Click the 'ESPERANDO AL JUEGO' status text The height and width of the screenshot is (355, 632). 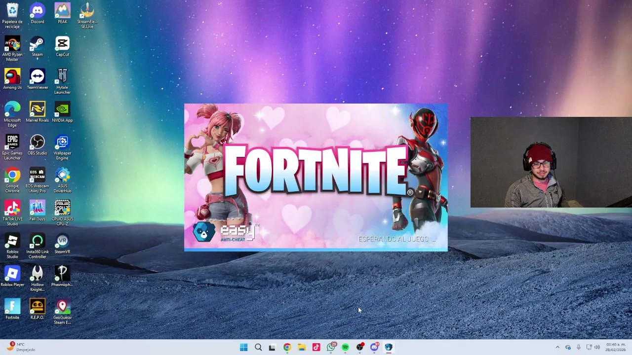point(397,239)
